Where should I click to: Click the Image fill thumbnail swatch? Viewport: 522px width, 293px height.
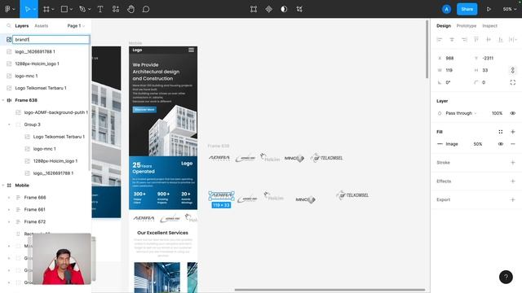[440, 144]
